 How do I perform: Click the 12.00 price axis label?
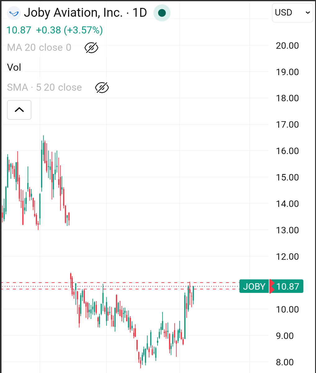287,257
